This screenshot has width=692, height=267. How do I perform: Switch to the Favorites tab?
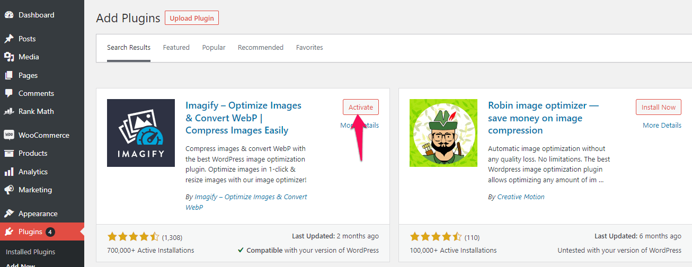click(x=309, y=47)
